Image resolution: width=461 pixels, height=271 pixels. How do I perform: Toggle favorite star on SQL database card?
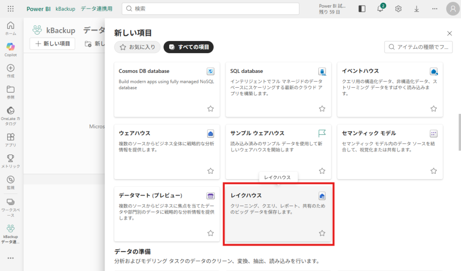coord(322,108)
